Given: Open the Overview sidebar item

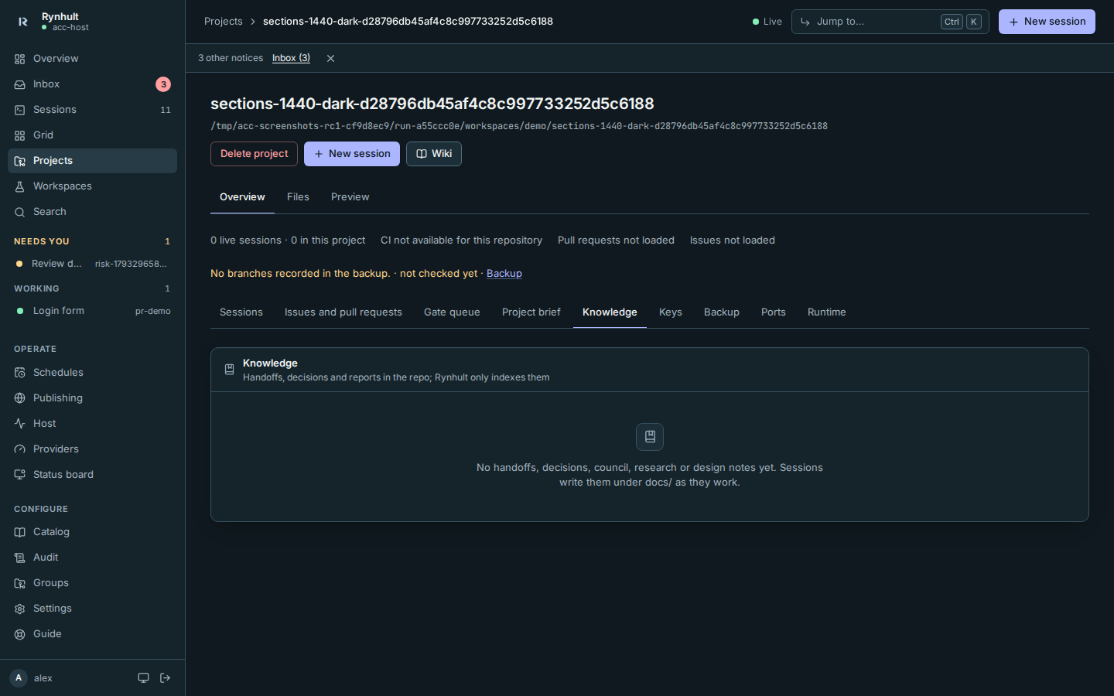Looking at the screenshot, I should [x=92, y=59].
